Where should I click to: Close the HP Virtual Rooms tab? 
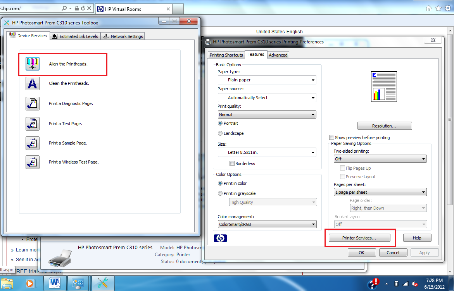point(168,9)
